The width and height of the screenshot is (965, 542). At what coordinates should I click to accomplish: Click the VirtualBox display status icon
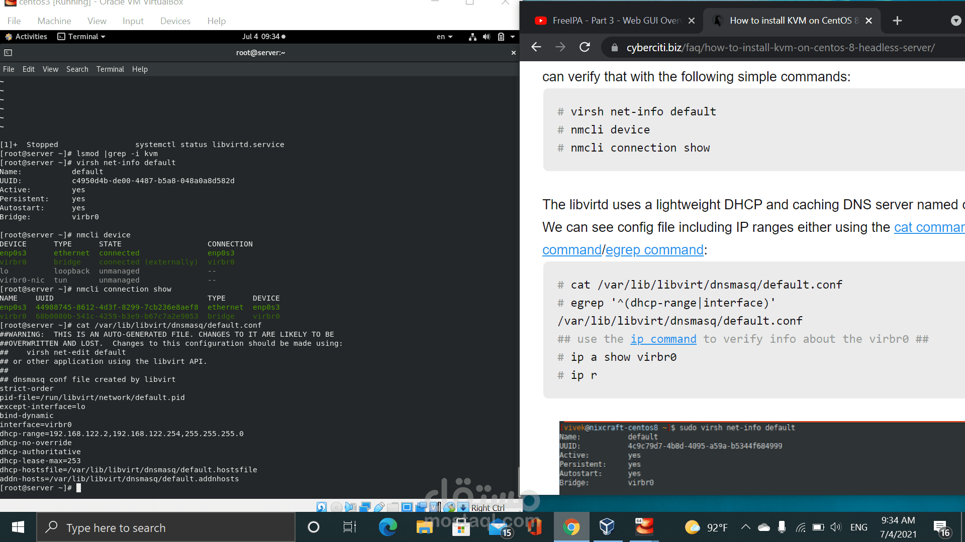pyautogui.click(x=407, y=507)
